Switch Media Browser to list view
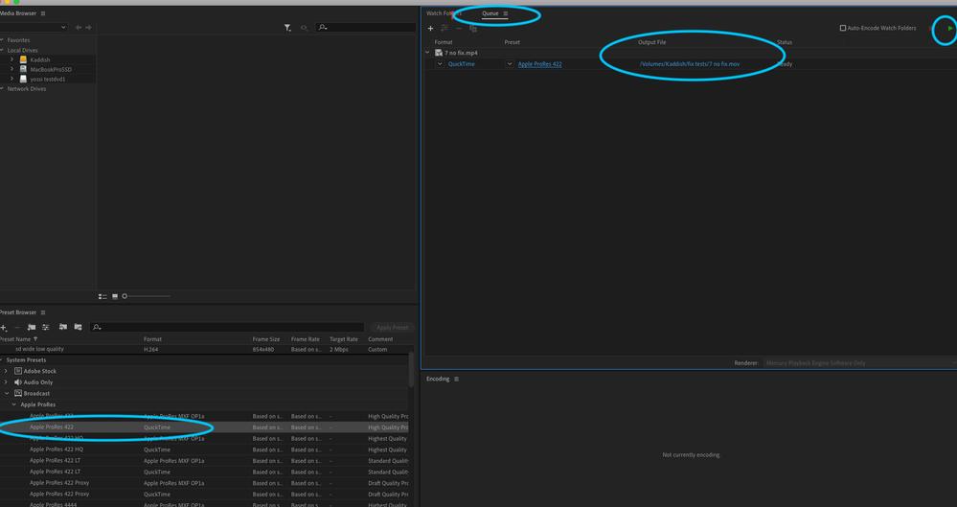Viewport: 957px width, 507px height. [x=103, y=296]
